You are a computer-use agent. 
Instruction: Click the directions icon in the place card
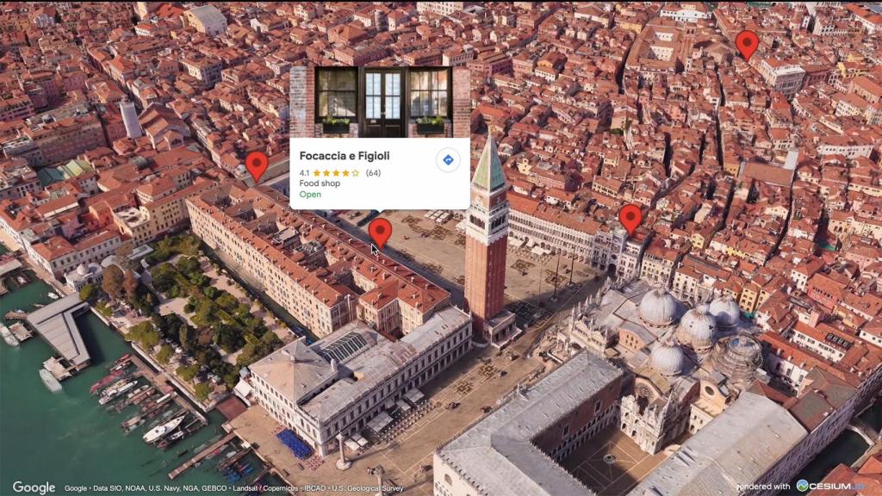pos(448,160)
